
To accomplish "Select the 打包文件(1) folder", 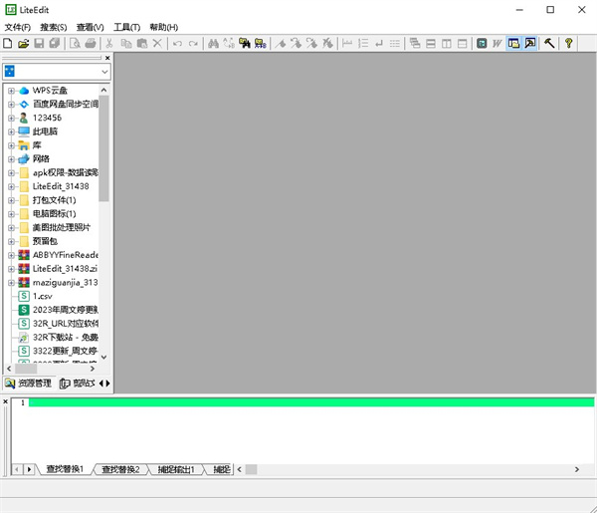I will tap(54, 200).
